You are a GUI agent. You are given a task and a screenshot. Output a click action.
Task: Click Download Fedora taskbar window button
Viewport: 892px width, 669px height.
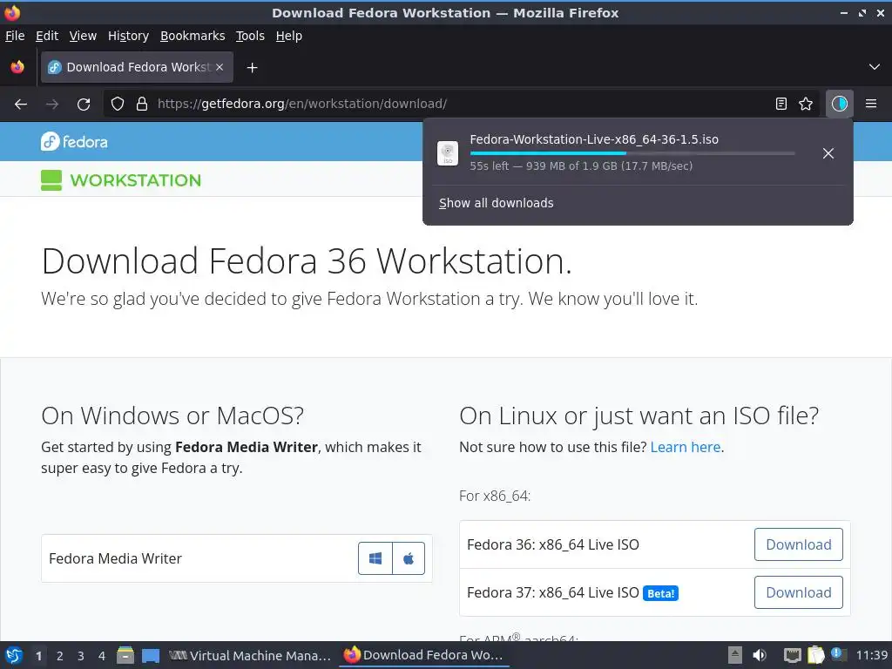pos(424,655)
